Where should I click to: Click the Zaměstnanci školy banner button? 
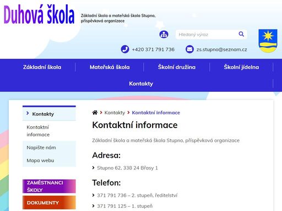coord(49,186)
